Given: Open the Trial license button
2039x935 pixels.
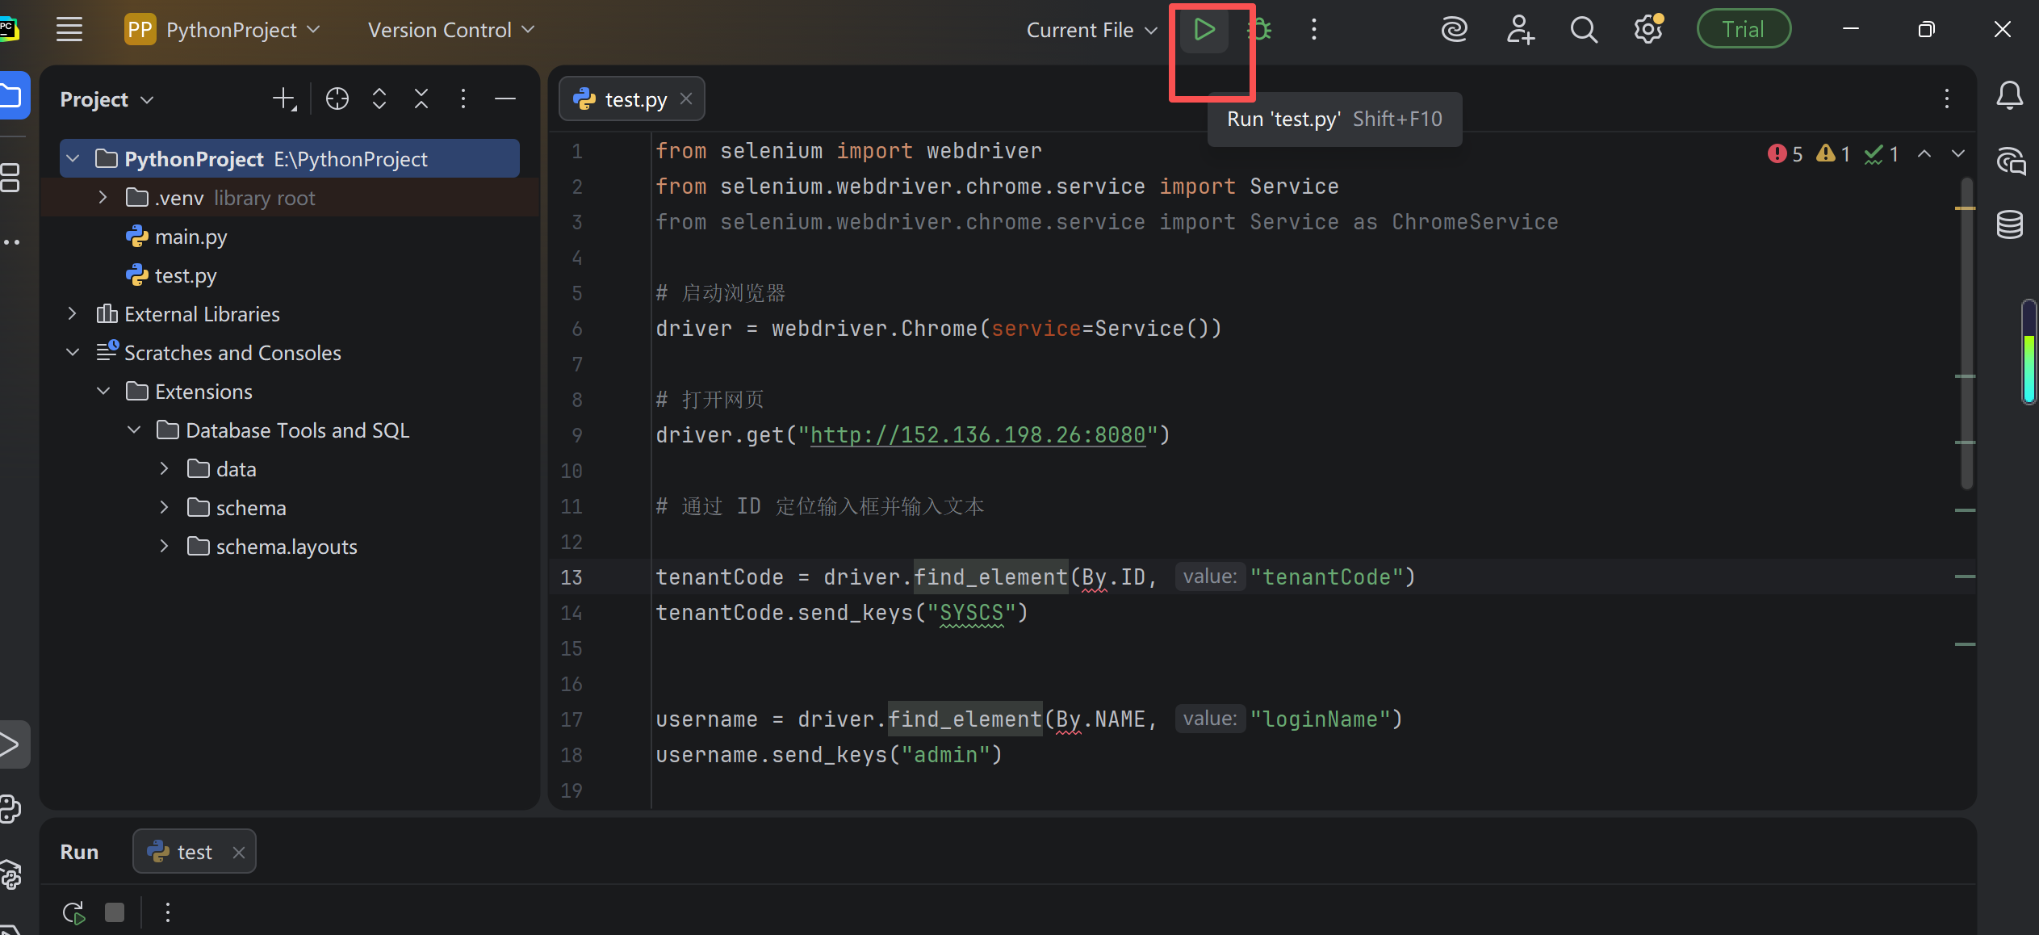Looking at the screenshot, I should 1744,30.
